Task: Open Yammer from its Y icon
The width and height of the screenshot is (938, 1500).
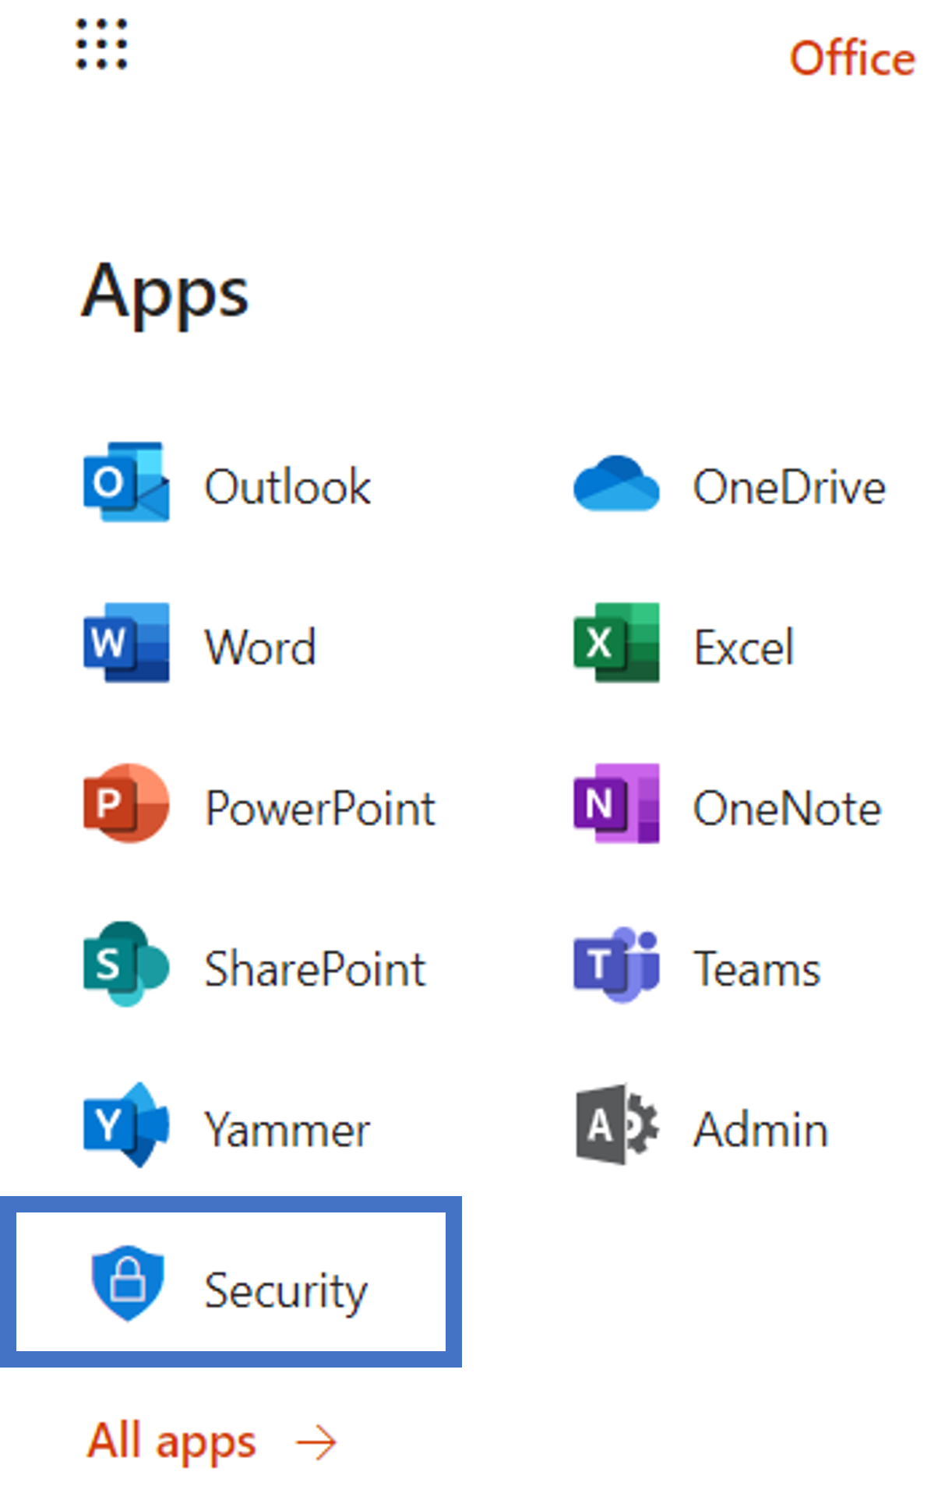Action: 126,1124
